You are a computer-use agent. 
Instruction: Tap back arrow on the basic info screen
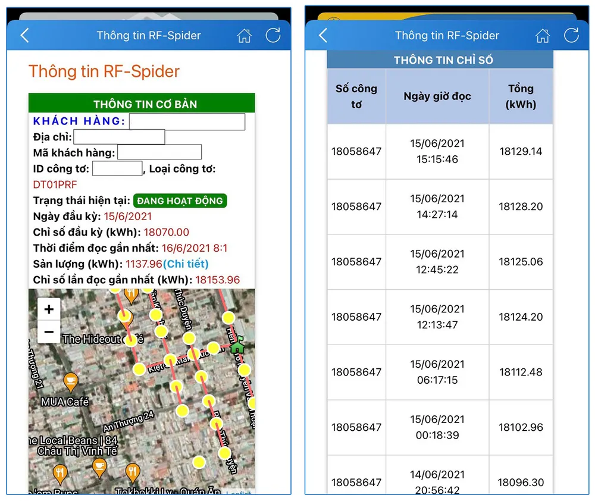click(x=24, y=36)
